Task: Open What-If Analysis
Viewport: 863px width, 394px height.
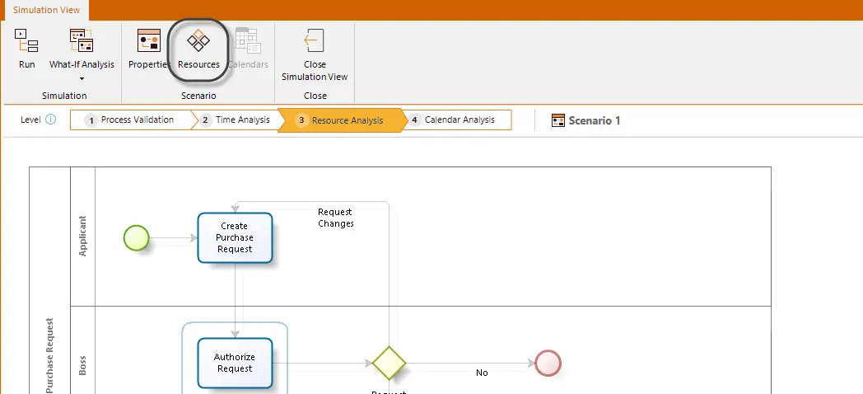Action: click(82, 49)
